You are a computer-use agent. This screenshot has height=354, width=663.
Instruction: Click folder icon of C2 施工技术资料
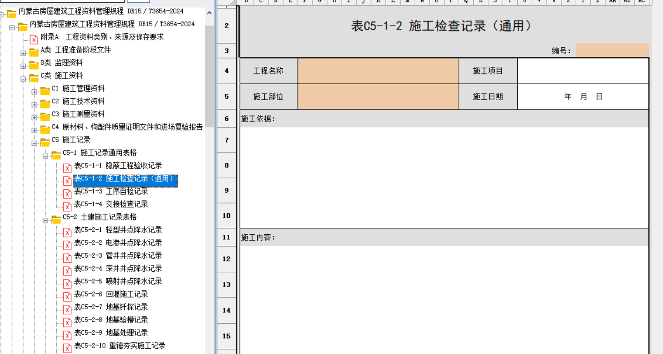[45, 103]
